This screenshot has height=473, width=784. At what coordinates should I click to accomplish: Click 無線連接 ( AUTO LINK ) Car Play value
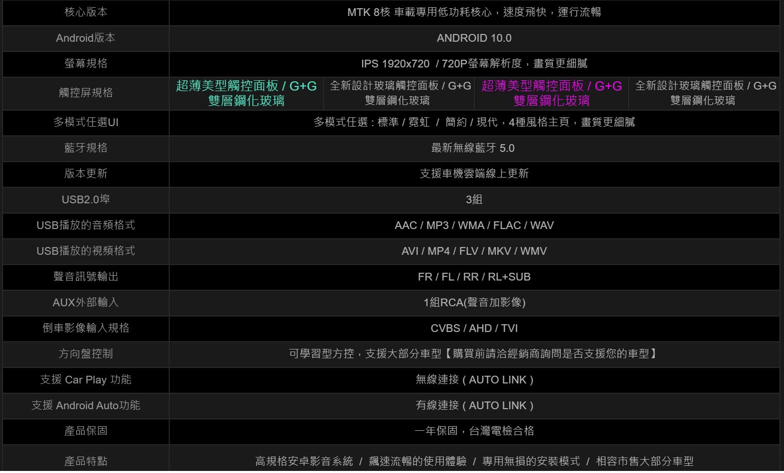point(474,380)
